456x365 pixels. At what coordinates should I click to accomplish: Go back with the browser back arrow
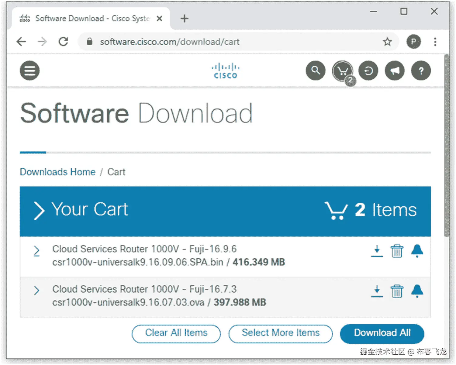click(21, 42)
